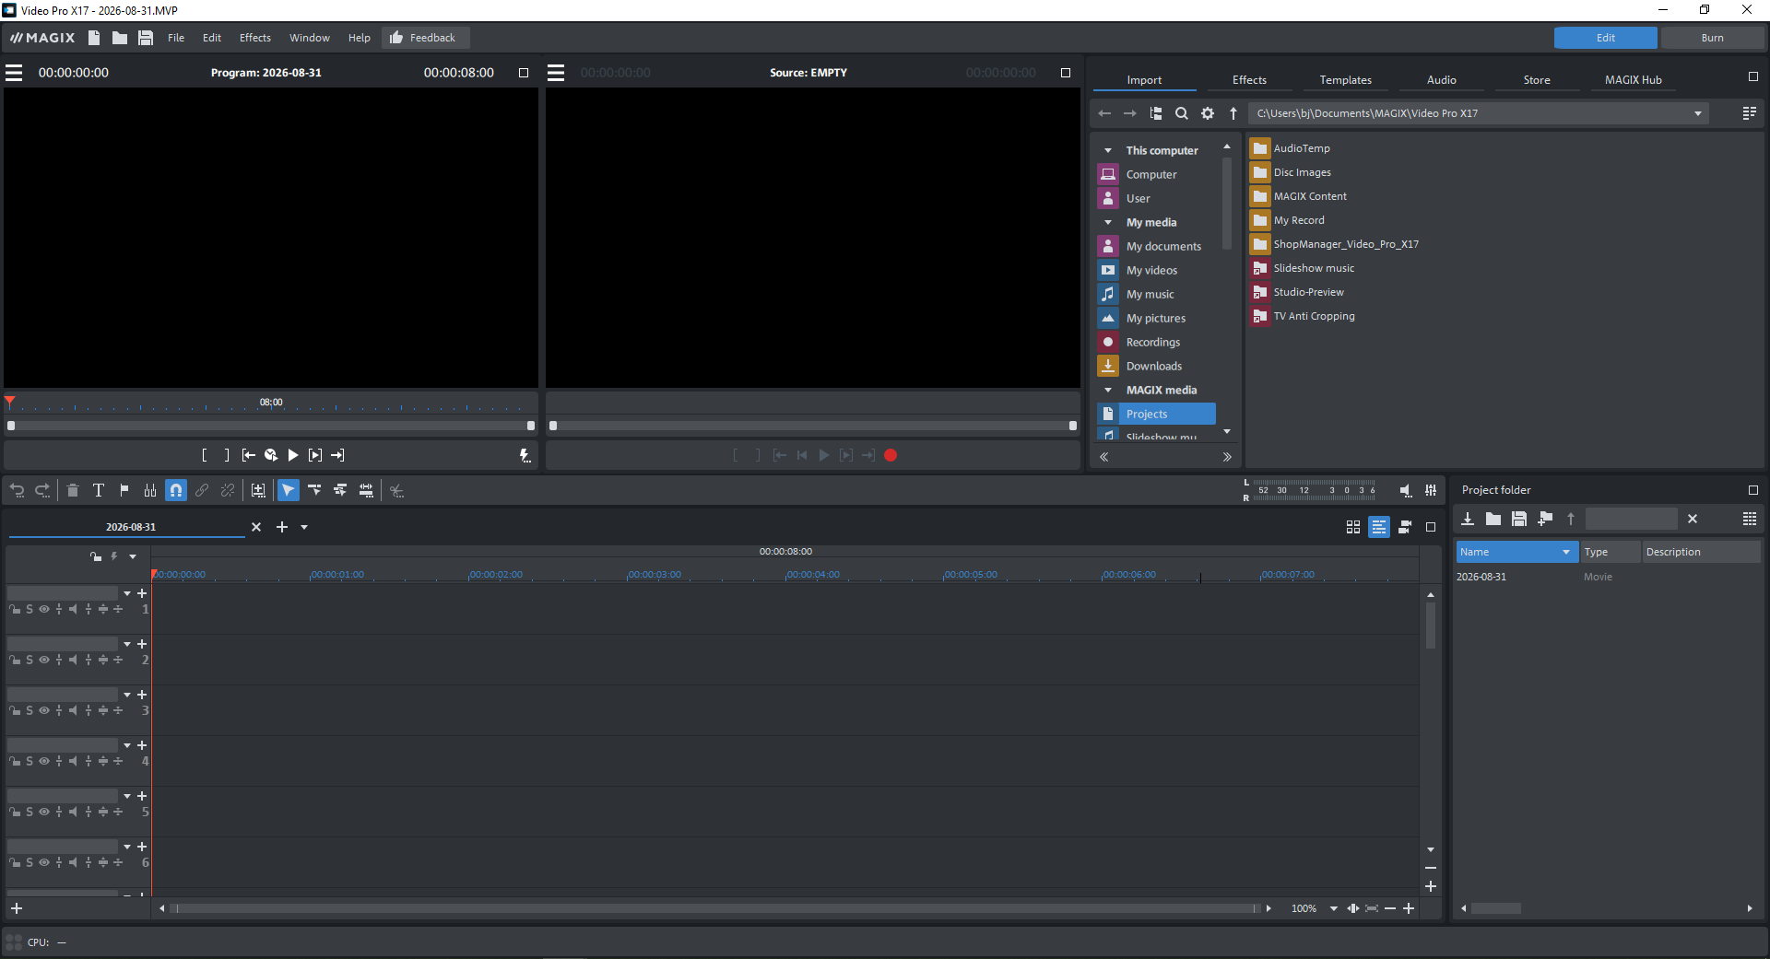The image size is (1770, 959).
Task: Go up one folder level in Import browser
Action: (x=1233, y=113)
